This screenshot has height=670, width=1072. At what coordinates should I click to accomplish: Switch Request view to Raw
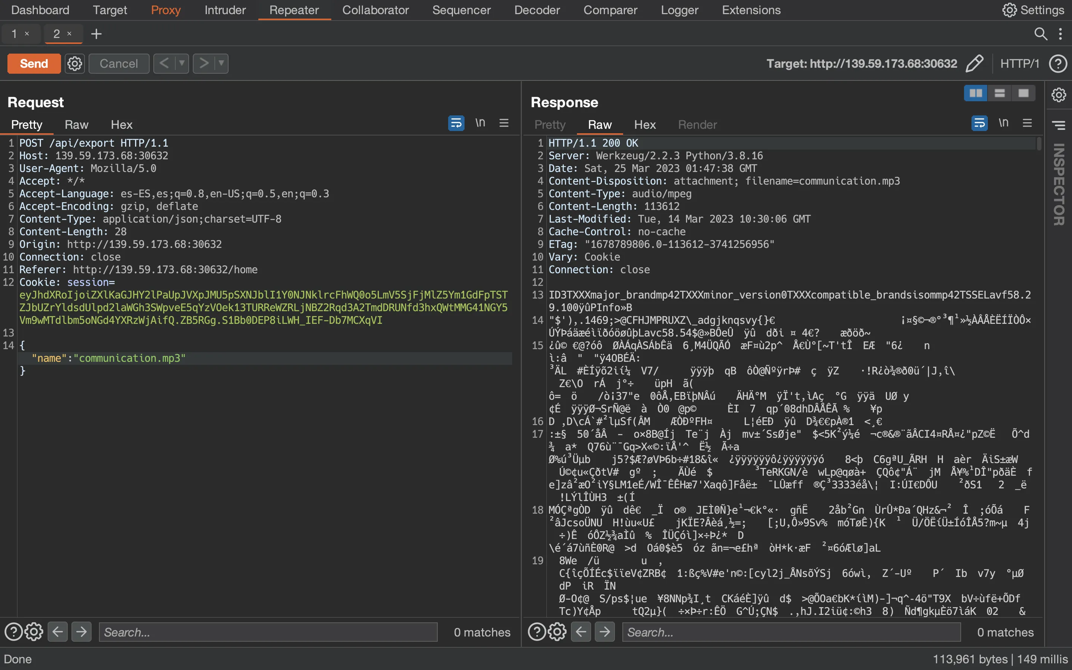pyautogui.click(x=76, y=125)
